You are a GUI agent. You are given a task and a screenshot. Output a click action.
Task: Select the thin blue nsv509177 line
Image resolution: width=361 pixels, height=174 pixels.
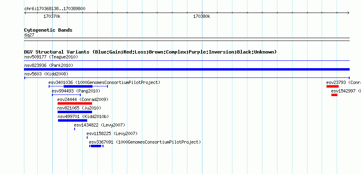187,61
